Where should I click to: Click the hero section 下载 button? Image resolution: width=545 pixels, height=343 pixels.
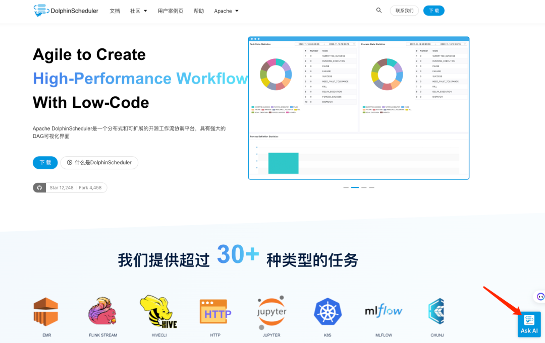(x=45, y=162)
